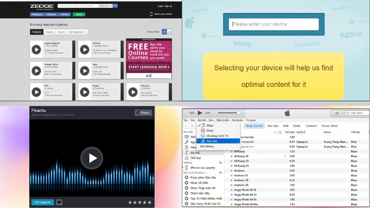
Task: Switch to the Radio tab in iTunes
Action: (x=296, y=126)
